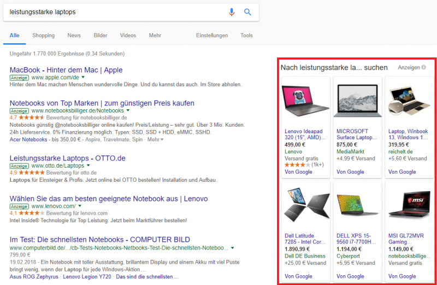437x285 pixels.
Task: Click the MSI GL72MVR Gaming laptop image
Action: tap(409, 205)
